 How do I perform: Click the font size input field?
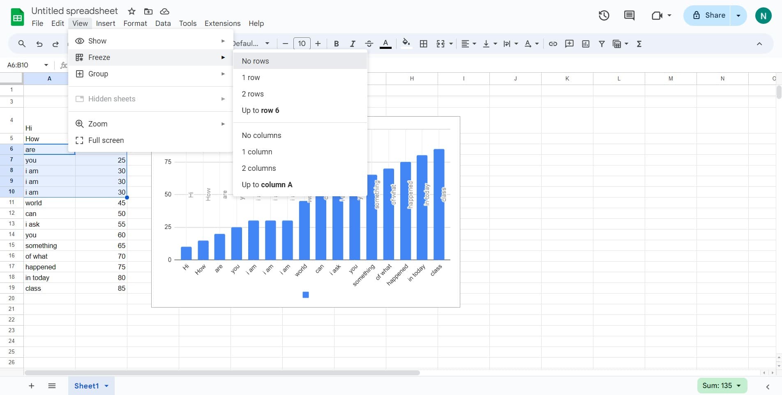(302, 44)
